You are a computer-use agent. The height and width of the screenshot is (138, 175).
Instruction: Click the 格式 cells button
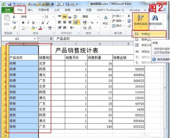point(118,26)
